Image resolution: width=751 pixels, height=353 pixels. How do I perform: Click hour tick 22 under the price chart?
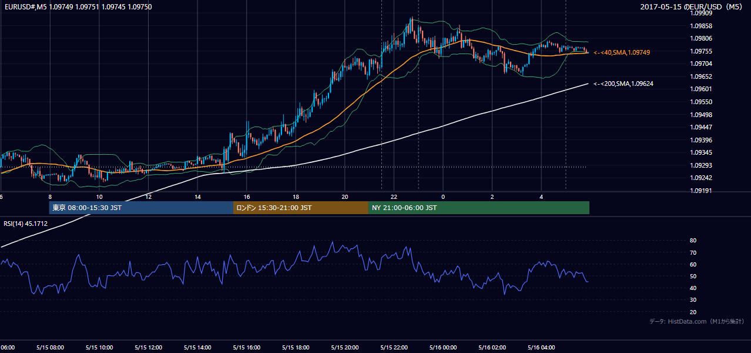click(394, 197)
